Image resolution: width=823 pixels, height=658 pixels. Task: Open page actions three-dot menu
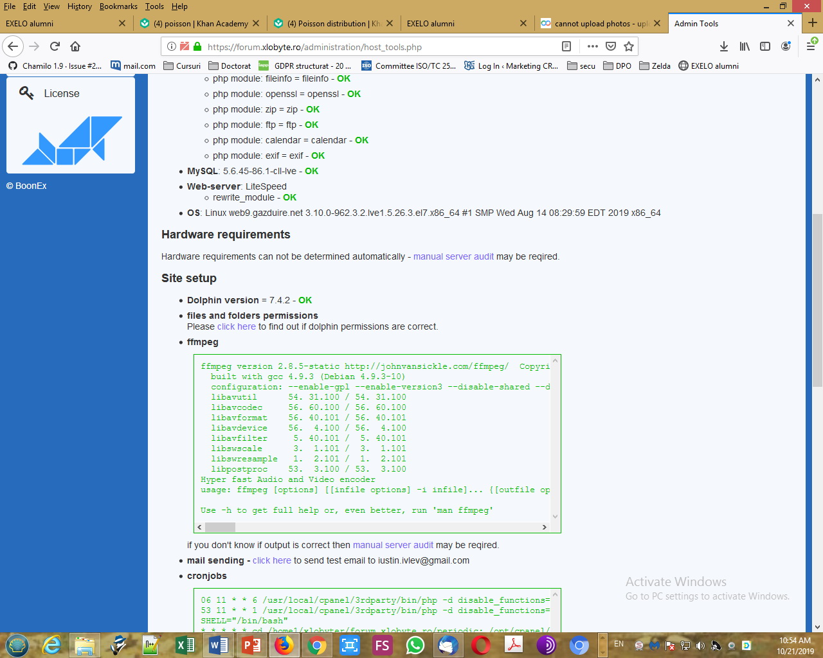click(592, 46)
